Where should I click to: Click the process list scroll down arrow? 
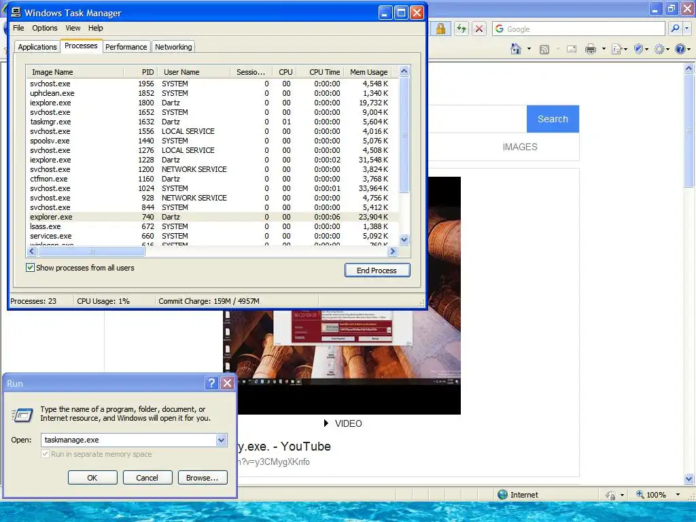[404, 240]
